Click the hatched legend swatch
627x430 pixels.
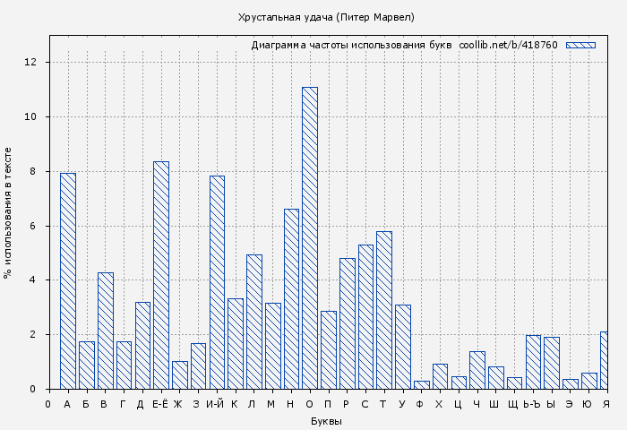(580, 45)
